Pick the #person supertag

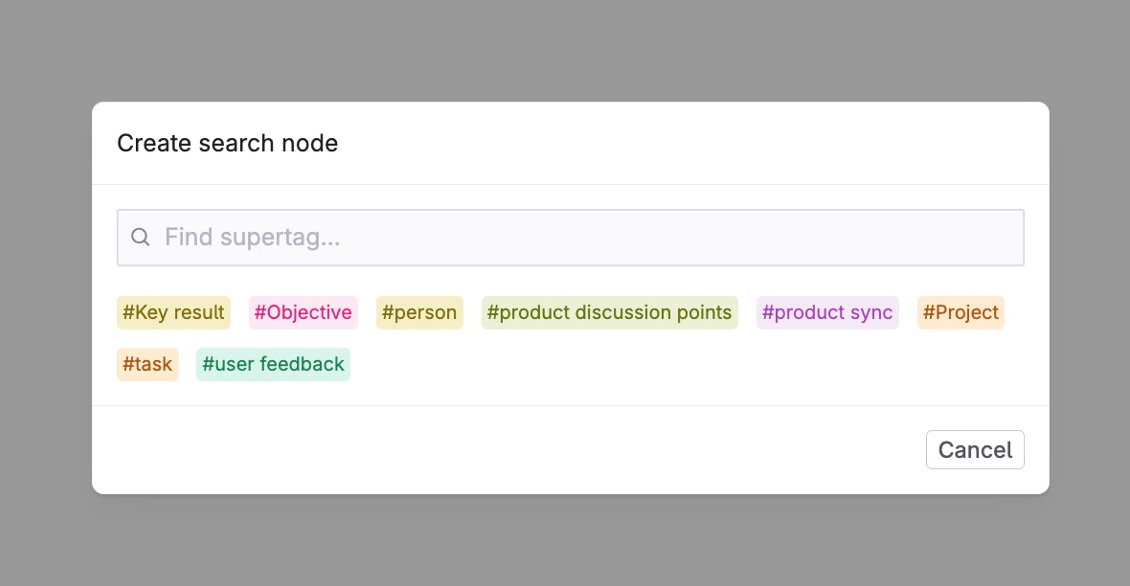[419, 313]
